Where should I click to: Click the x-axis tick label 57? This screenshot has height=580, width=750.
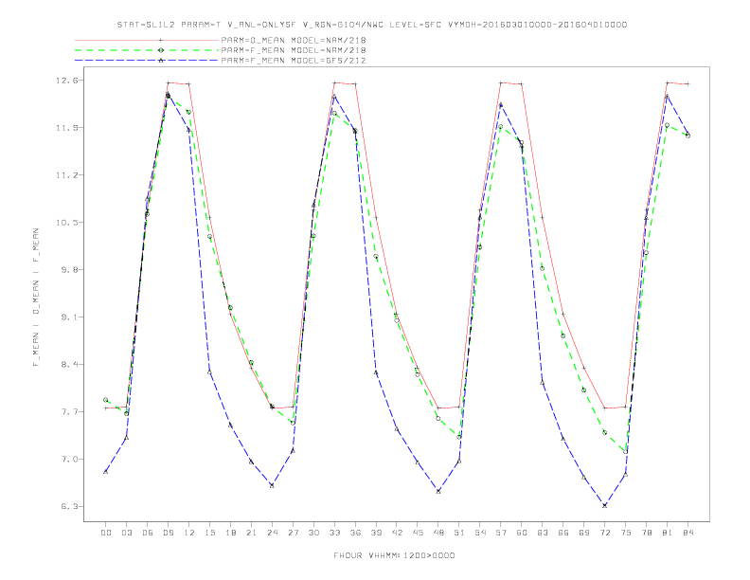(501, 533)
